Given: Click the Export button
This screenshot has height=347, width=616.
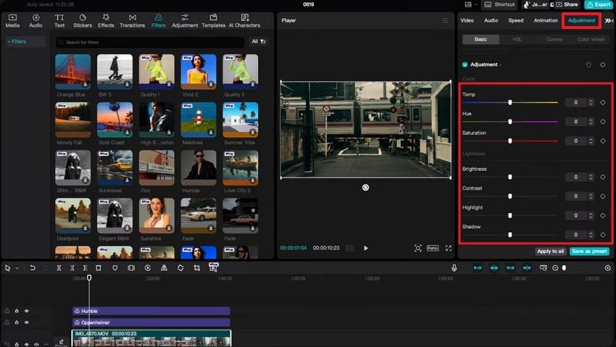Looking at the screenshot, I should (x=599, y=5).
